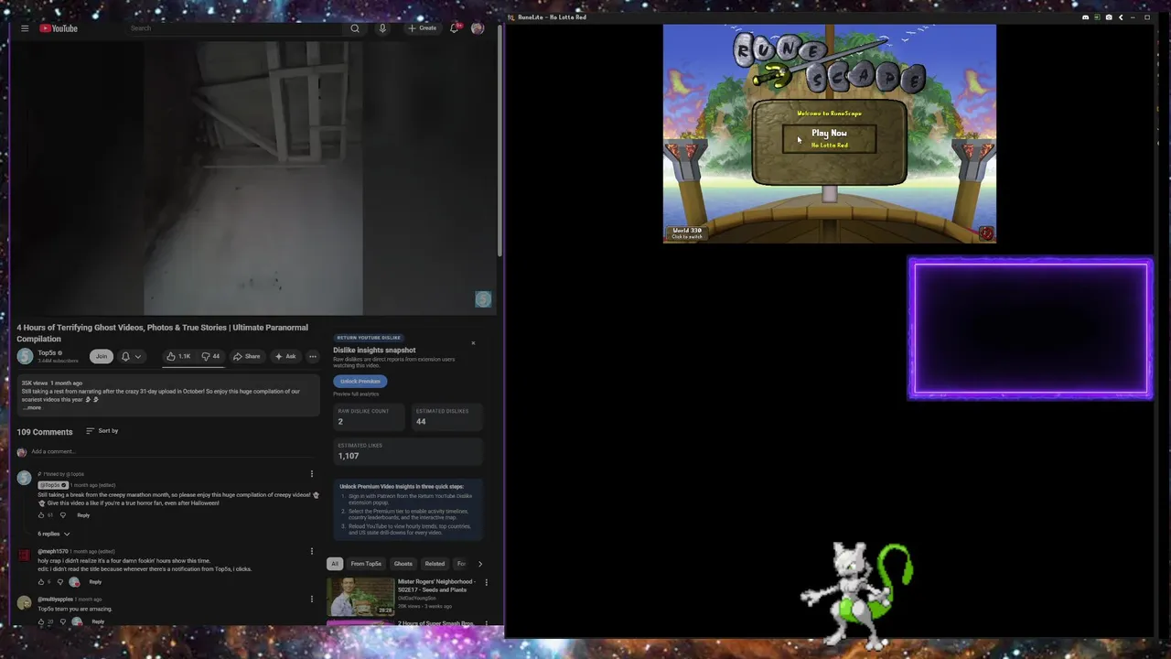The height and width of the screenshot is (659, 1171).
Task: Like the video with 1.1K thumbs up
Action: click(178, 356)
